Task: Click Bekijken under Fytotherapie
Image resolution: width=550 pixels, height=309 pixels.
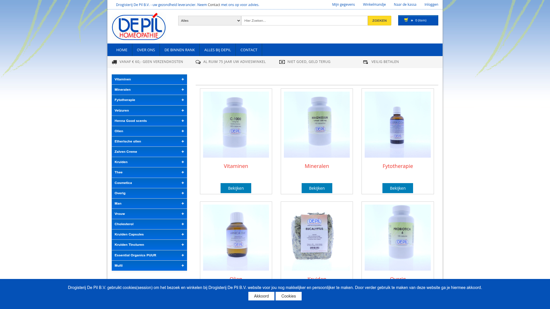Action: [398, 188]
